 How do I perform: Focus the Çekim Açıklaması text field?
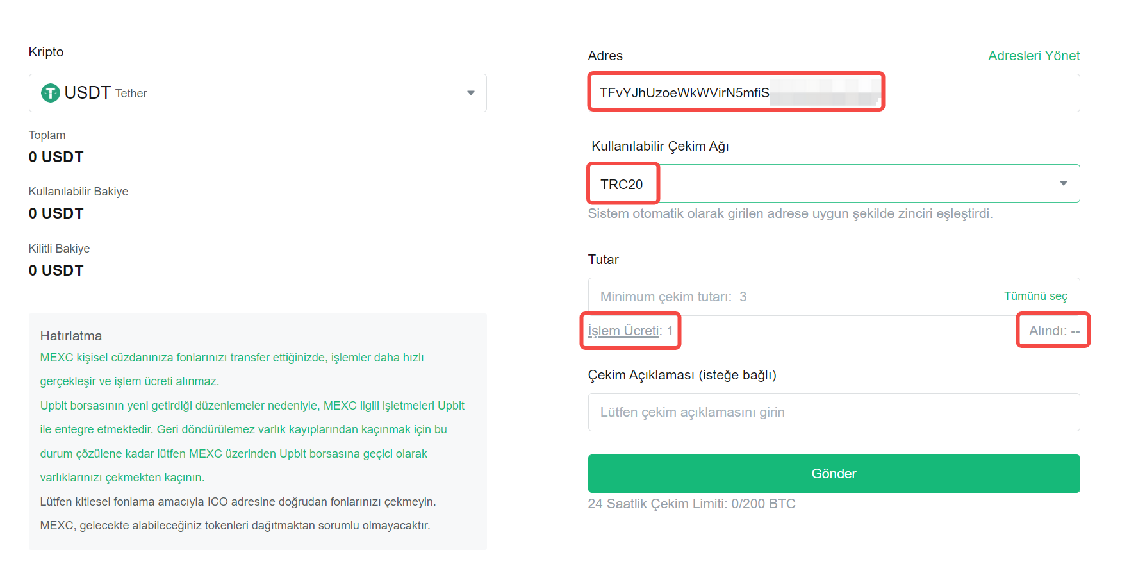(834, 412)
